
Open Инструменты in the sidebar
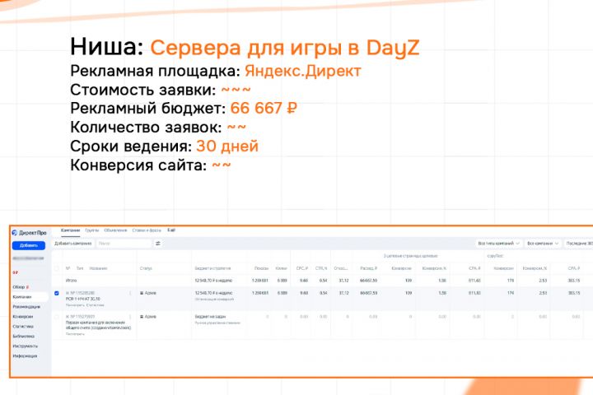[26, 346]
